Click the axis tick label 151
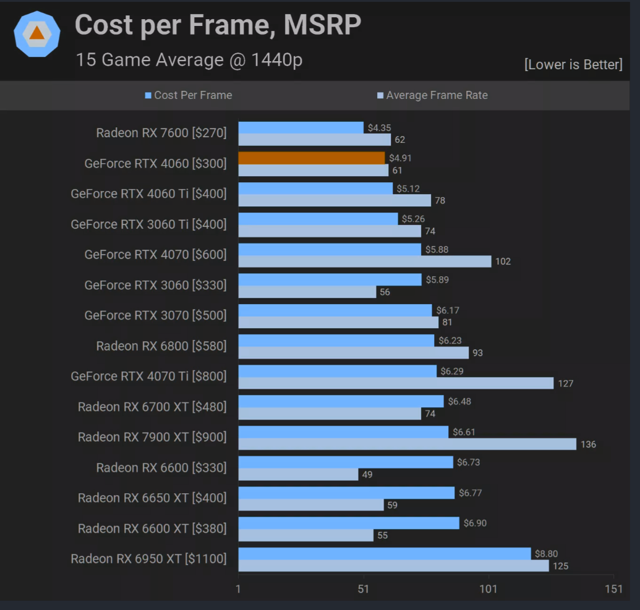Viewport: 640px width, 610px height. [x=613, y=589]
